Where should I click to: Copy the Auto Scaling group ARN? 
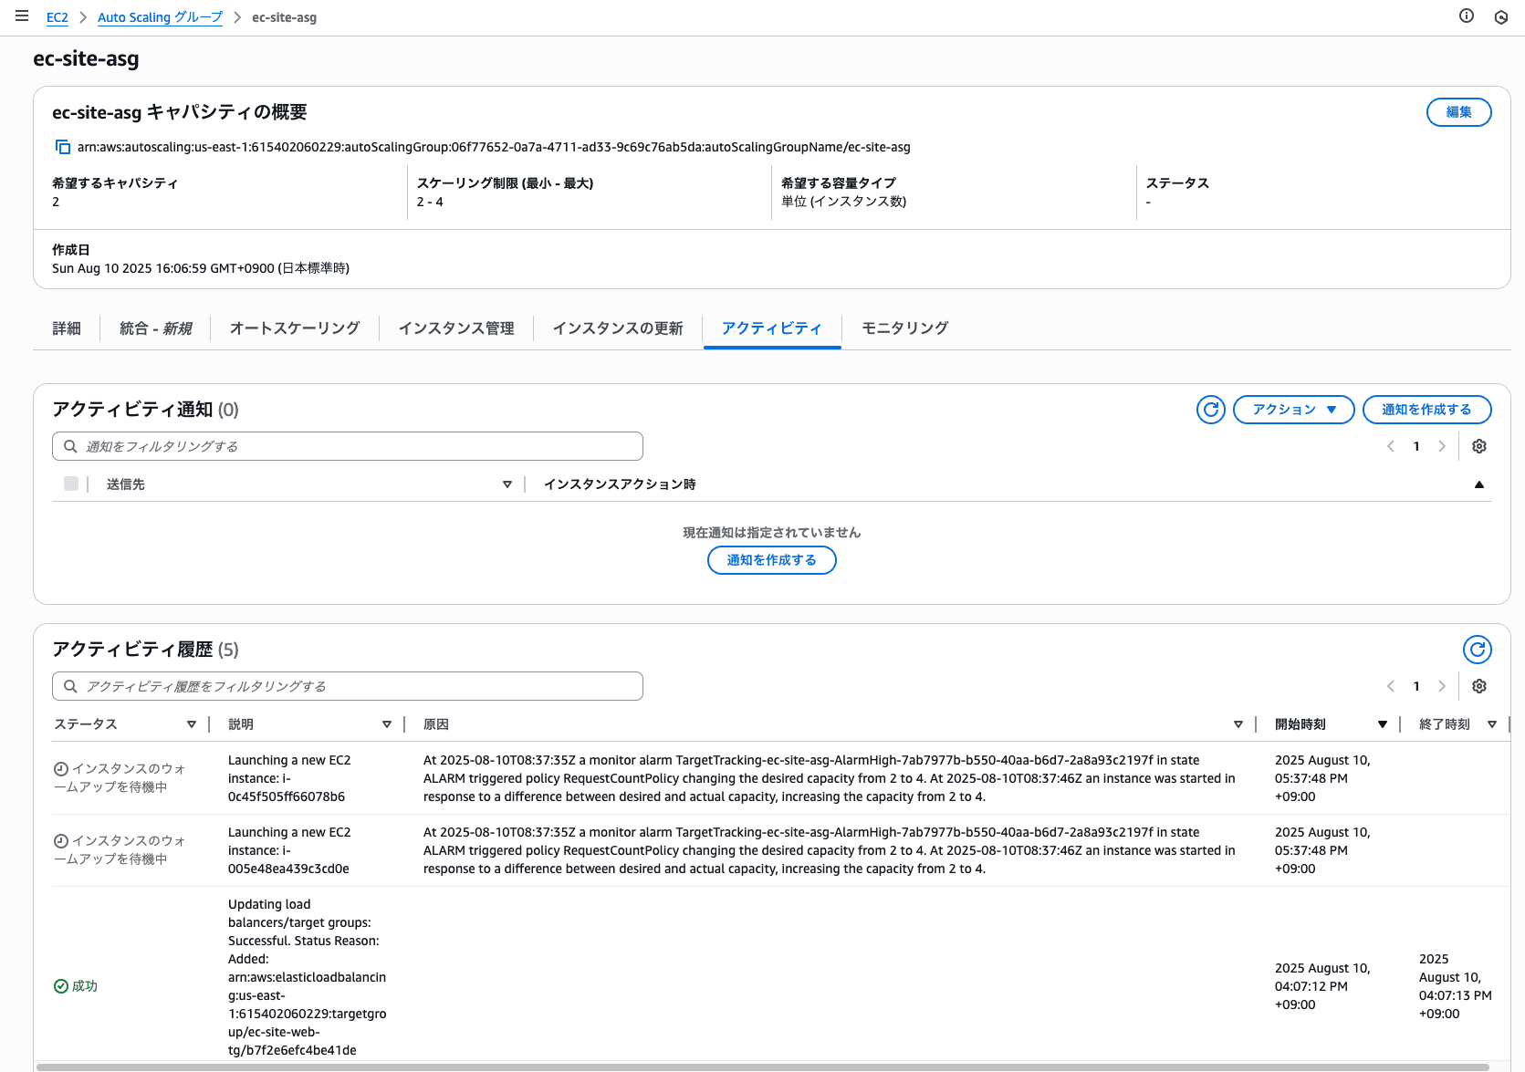pos(63,147)
